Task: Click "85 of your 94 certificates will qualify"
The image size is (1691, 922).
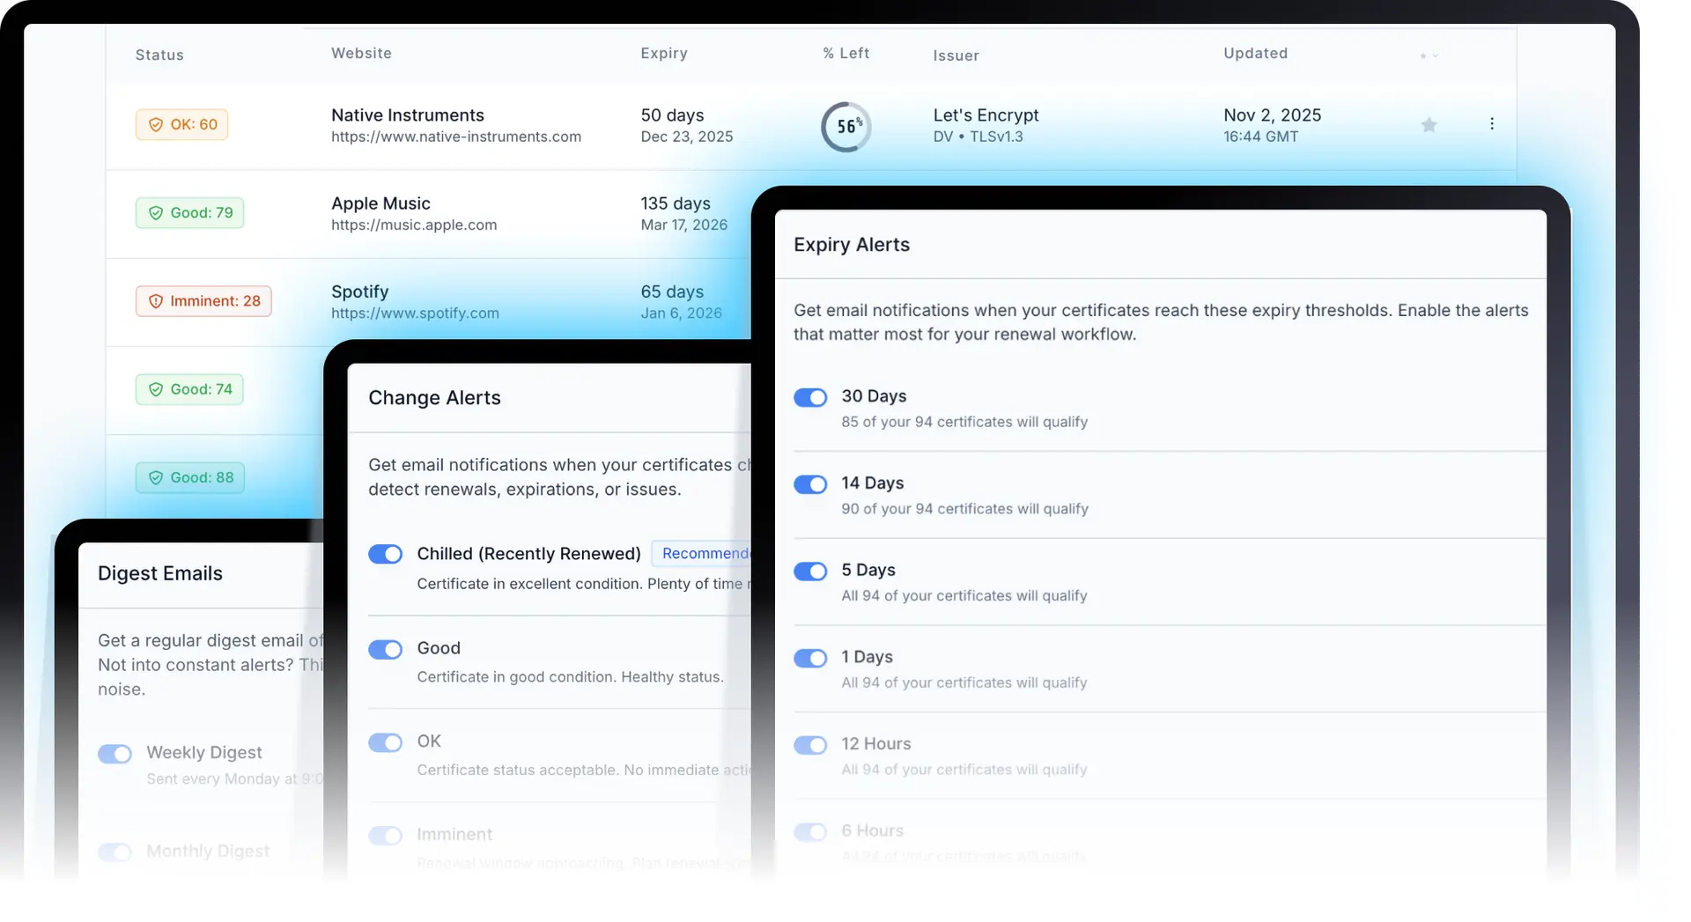Action: pos(964,422)
